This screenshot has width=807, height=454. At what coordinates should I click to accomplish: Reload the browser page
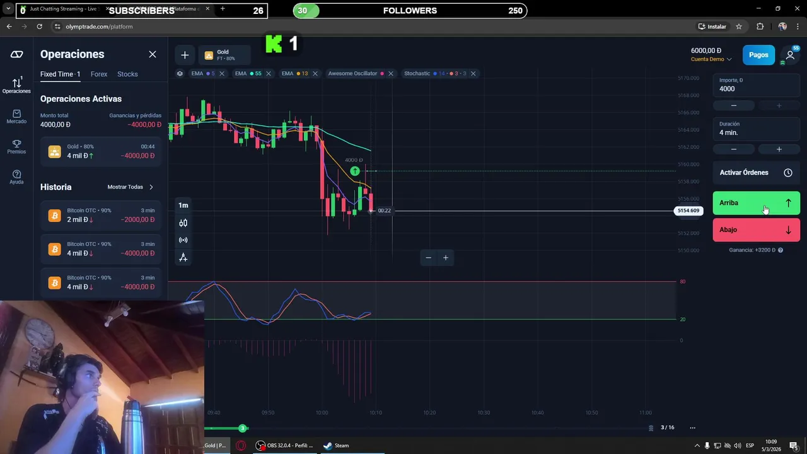pyautogui.click(x=39, y=26)
